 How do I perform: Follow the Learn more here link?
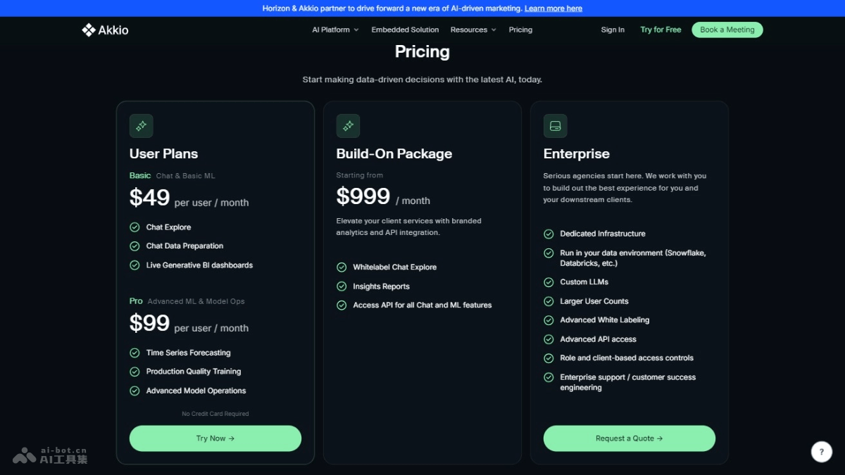tap(553, 8)
